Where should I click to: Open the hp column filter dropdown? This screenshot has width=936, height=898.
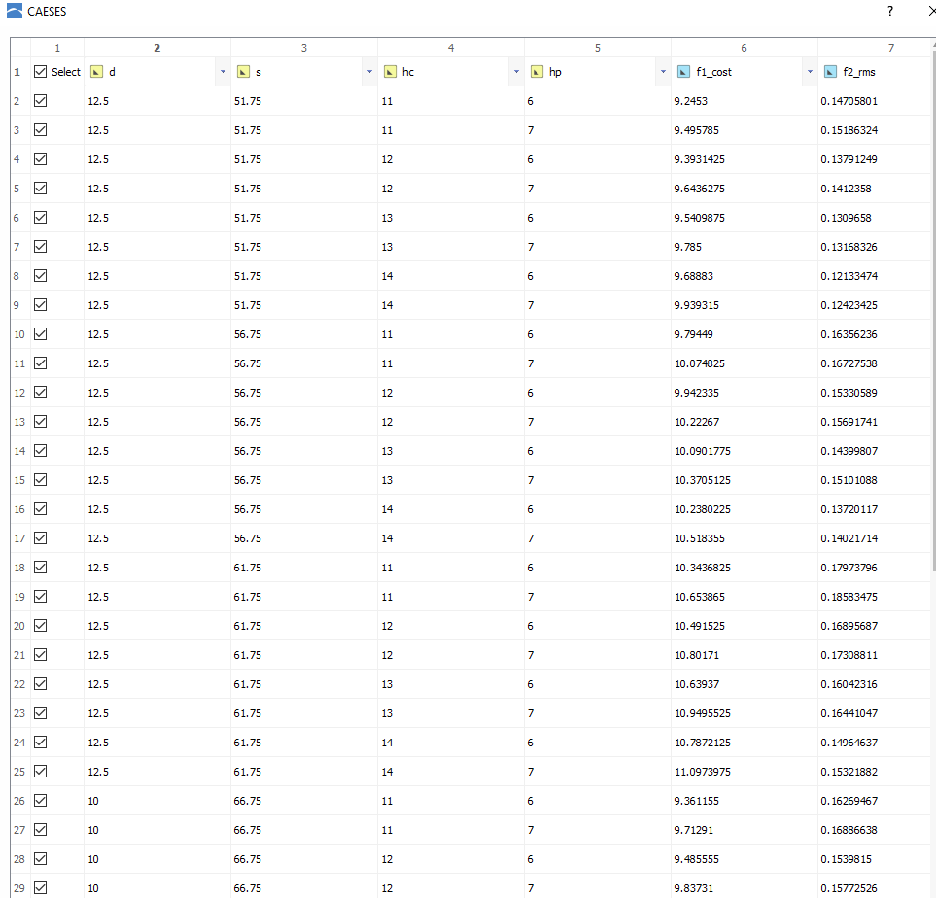(663, 72)
